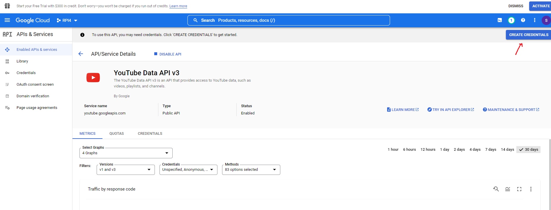The height and width of the screenshot is (210, 551).
Task: Click the ACTIVATE free trial button
Action: pos(541,6)
